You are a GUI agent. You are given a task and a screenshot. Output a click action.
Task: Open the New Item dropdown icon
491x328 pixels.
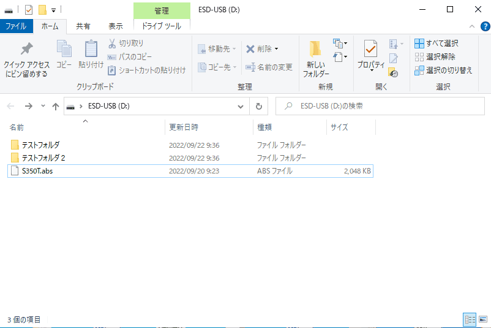(x=340, y=43)
